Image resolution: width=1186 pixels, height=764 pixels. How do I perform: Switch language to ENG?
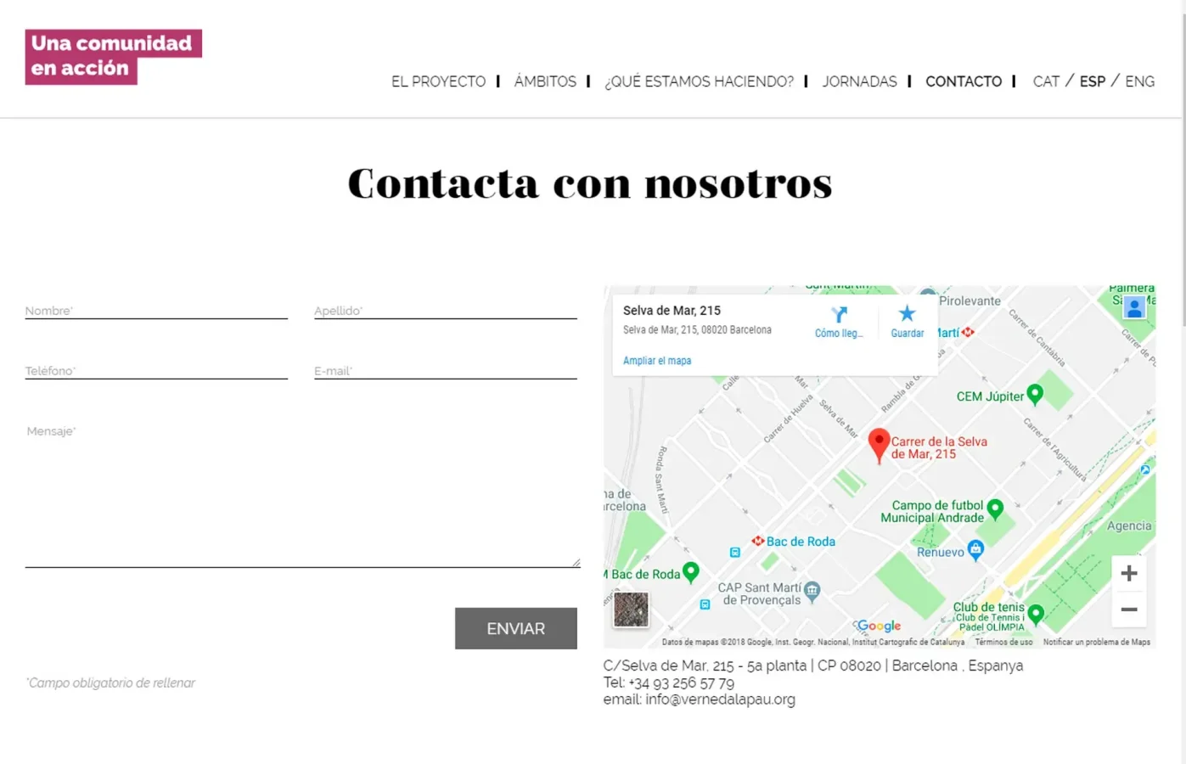point(1139,81)
